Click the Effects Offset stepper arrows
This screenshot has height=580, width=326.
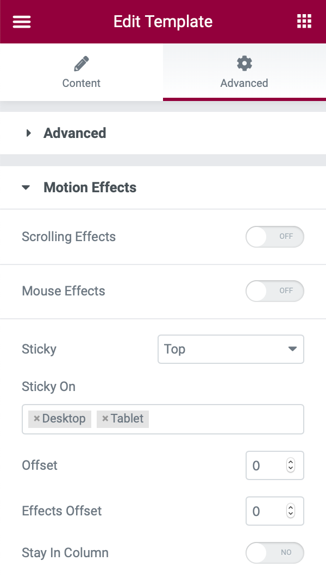click(291, 511)
